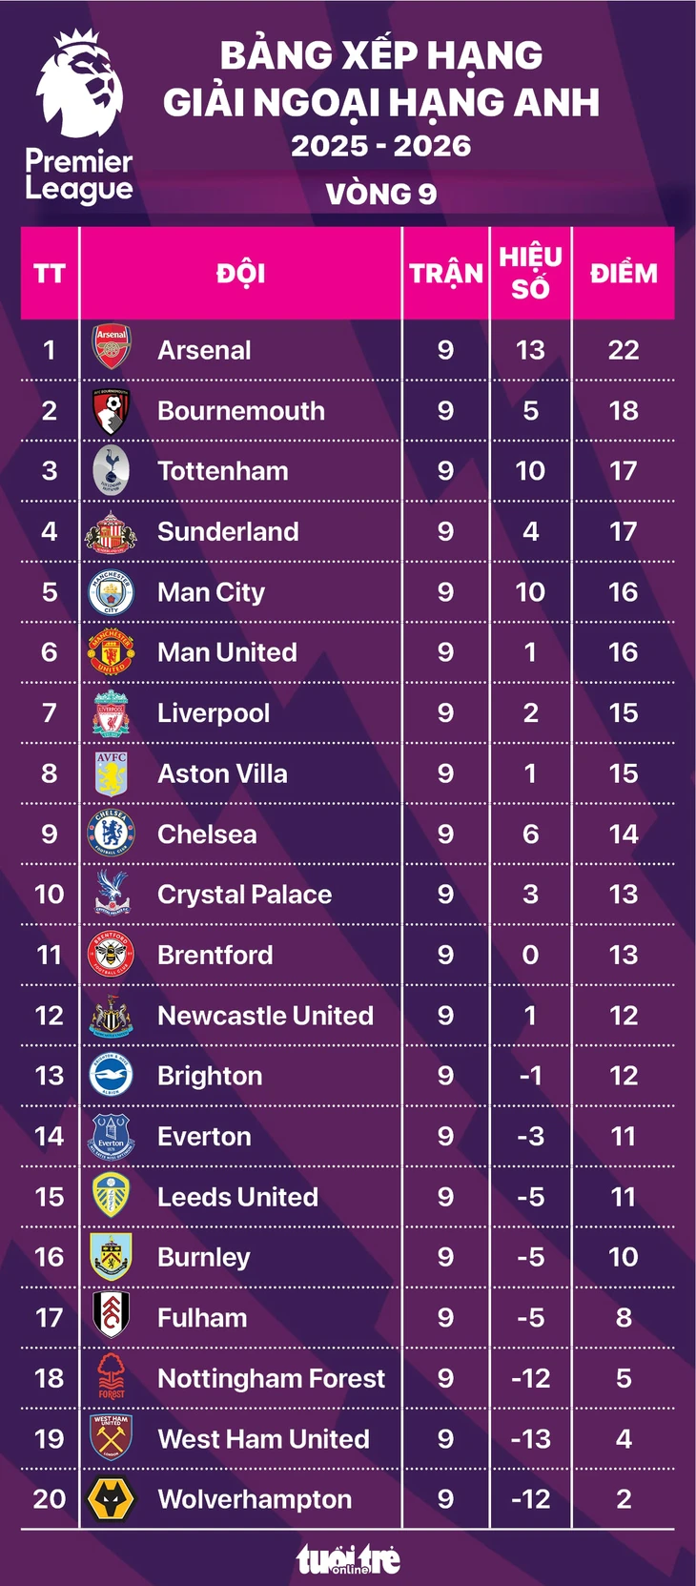Click Arsenal's 22 points value
Viewport: 696px width, 1586px height.
pos(623,350)
